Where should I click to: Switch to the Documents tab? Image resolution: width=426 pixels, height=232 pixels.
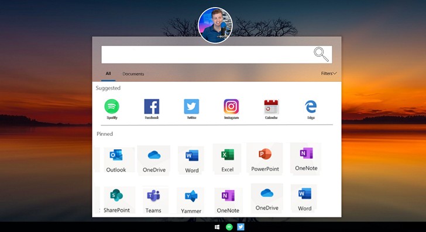coord(133,74)
